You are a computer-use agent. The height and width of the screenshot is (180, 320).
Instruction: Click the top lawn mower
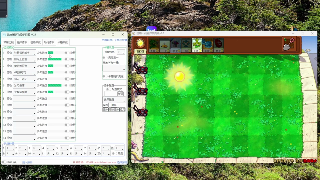[141, 69]
